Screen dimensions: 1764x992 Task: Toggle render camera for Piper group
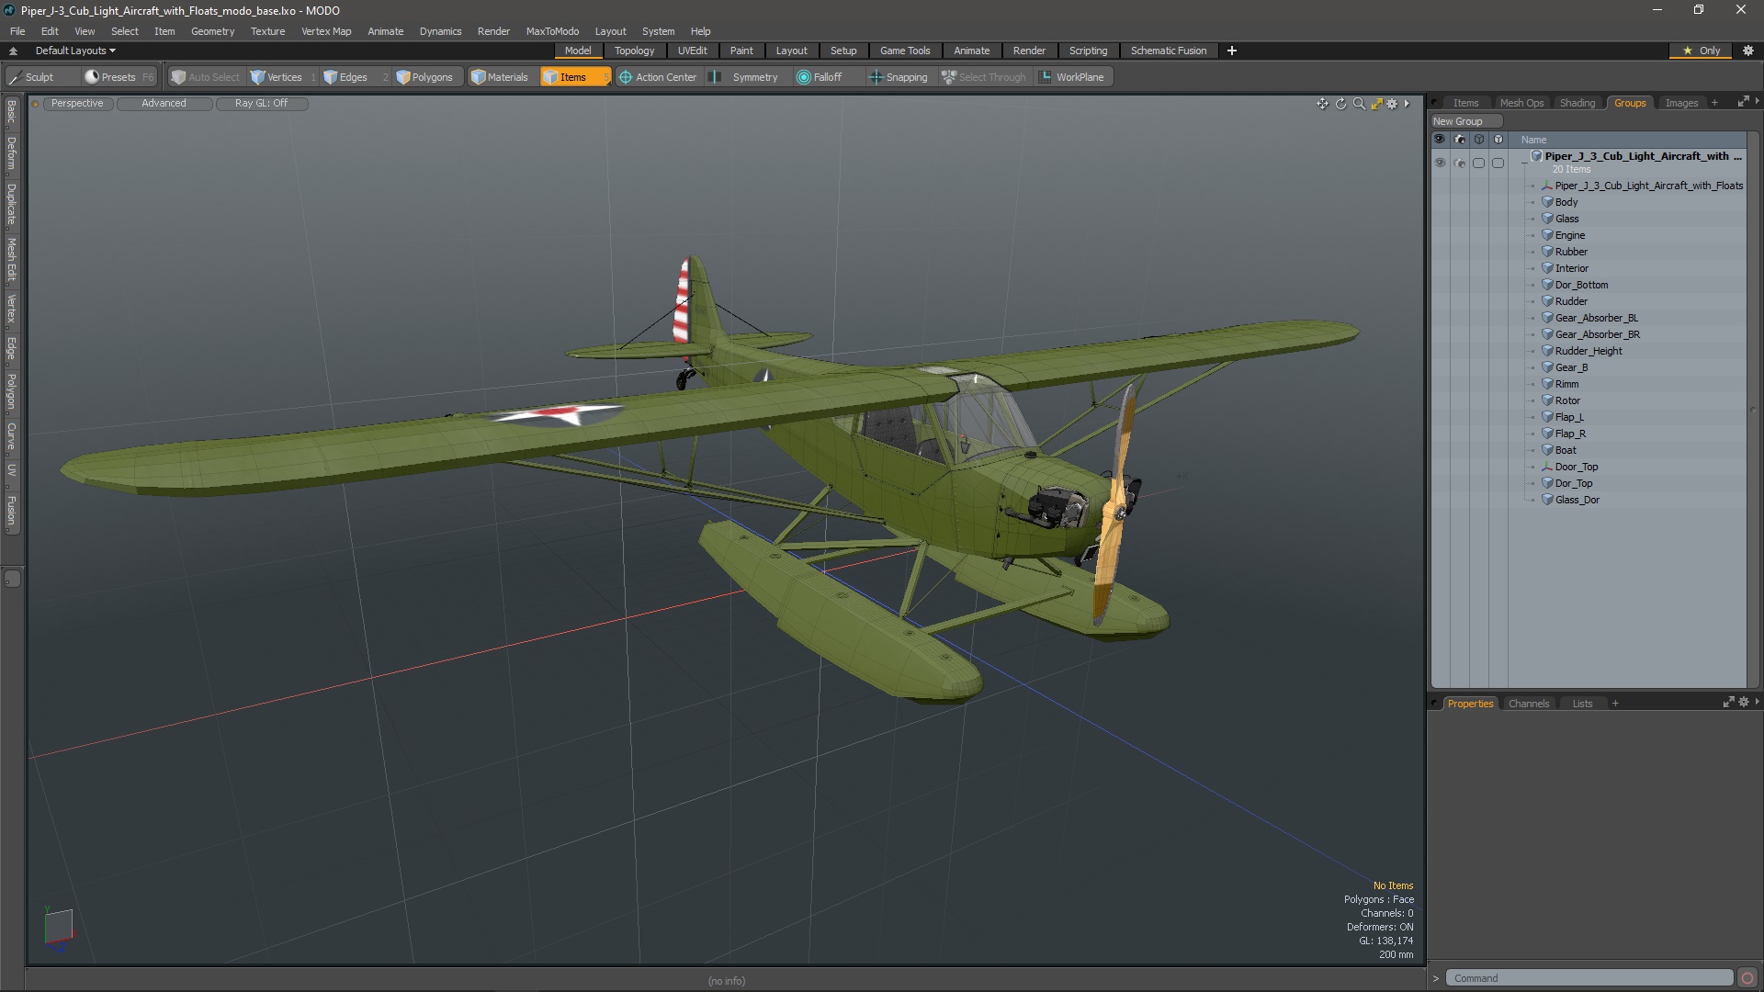(x=1459, y=163)
